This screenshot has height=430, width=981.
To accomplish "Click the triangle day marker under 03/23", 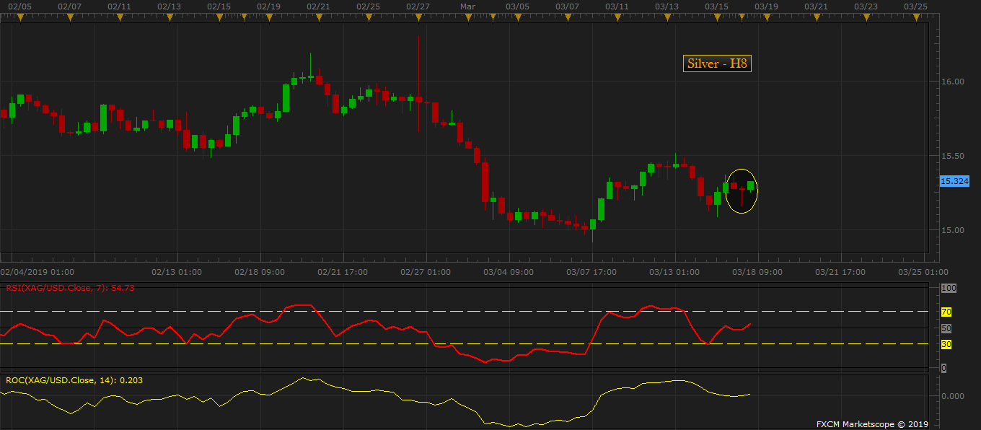I will [866, 18].
